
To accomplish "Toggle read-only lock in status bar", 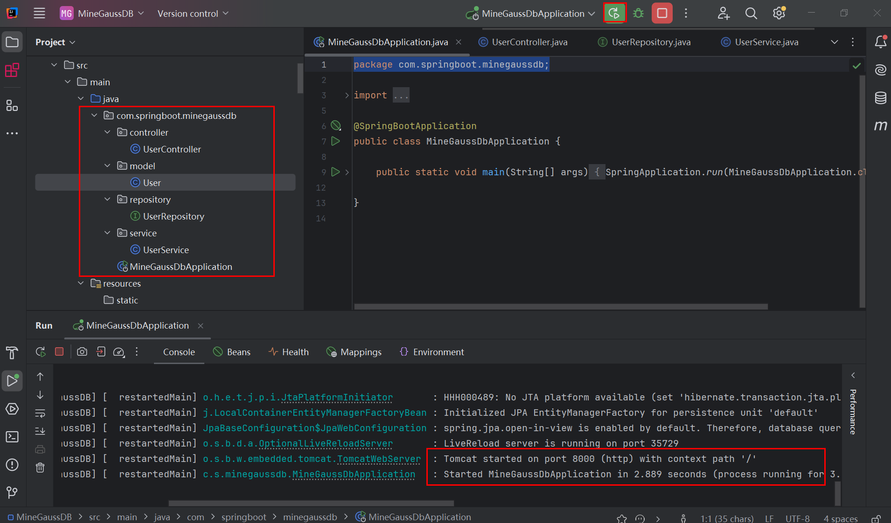I will pos(877,518).
